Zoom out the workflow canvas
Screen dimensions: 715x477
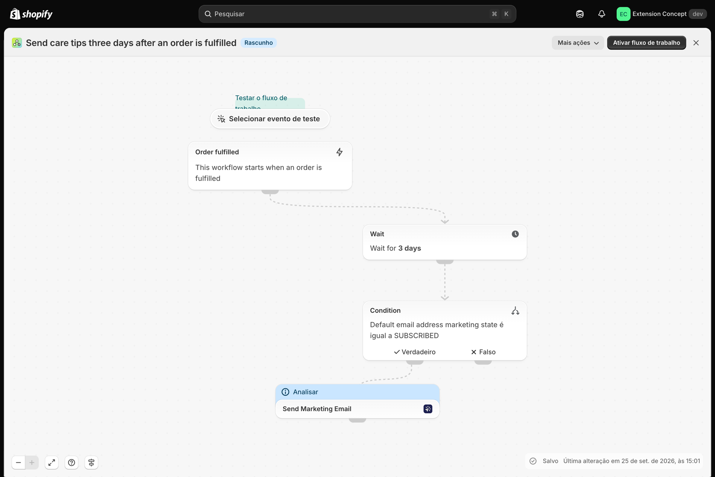18,462
